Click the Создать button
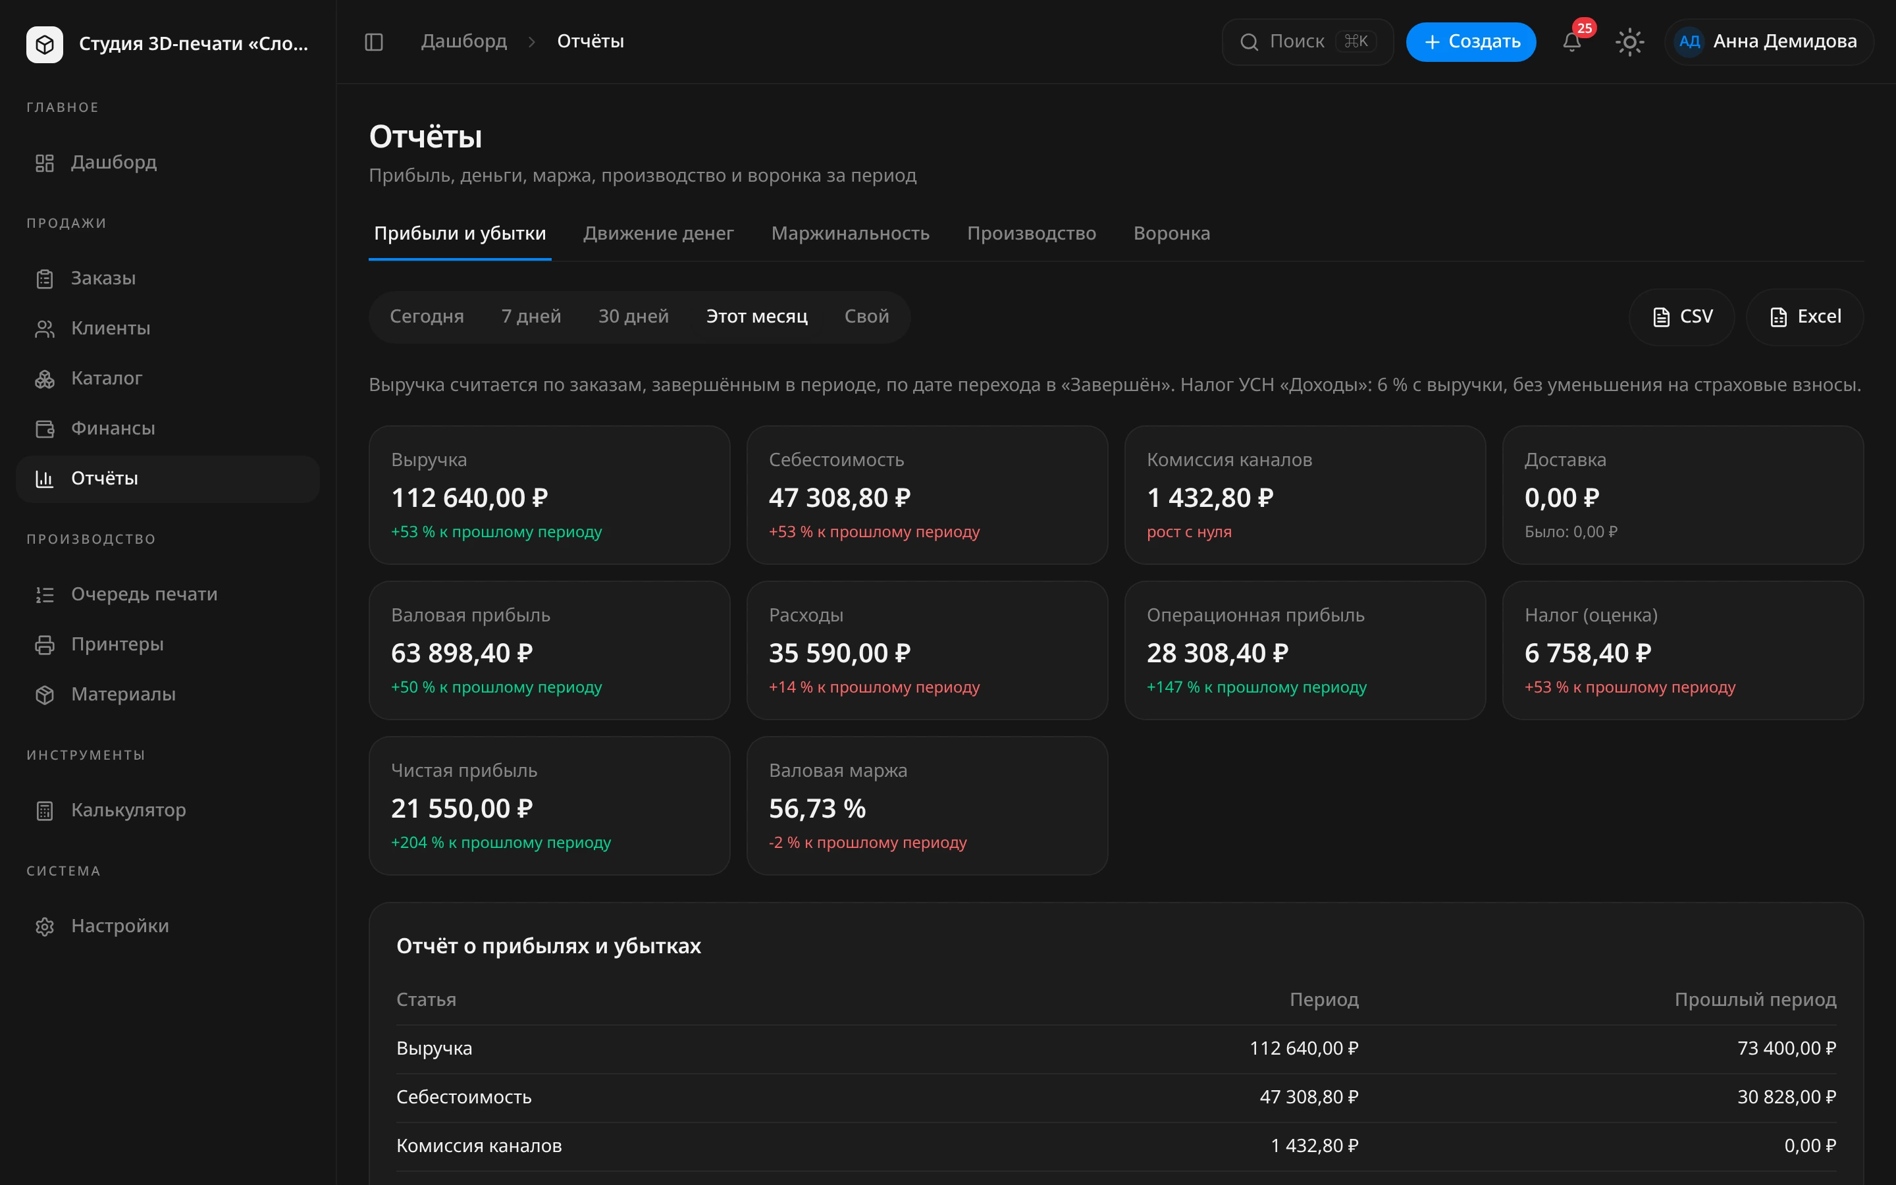The width and height of the screenshot is (1896, 1185). pyautogui.click(x=1471, y=41)
